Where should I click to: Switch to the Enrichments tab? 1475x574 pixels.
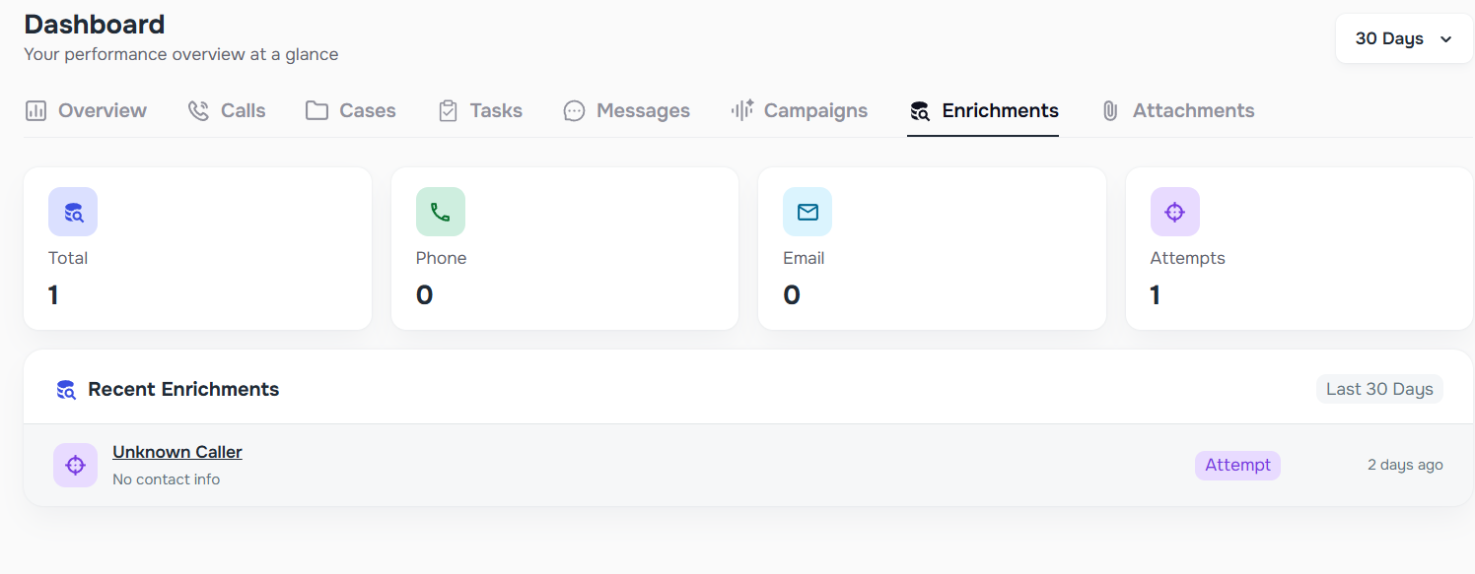click(x=983, y=110)
